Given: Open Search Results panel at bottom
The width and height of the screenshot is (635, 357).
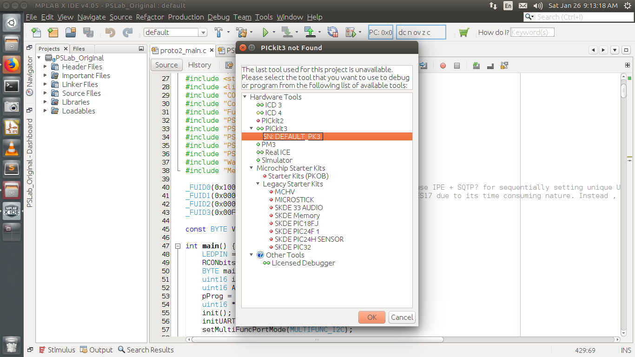Looking at the screenshot, I should pyautogui.click(x=146, y=350).
